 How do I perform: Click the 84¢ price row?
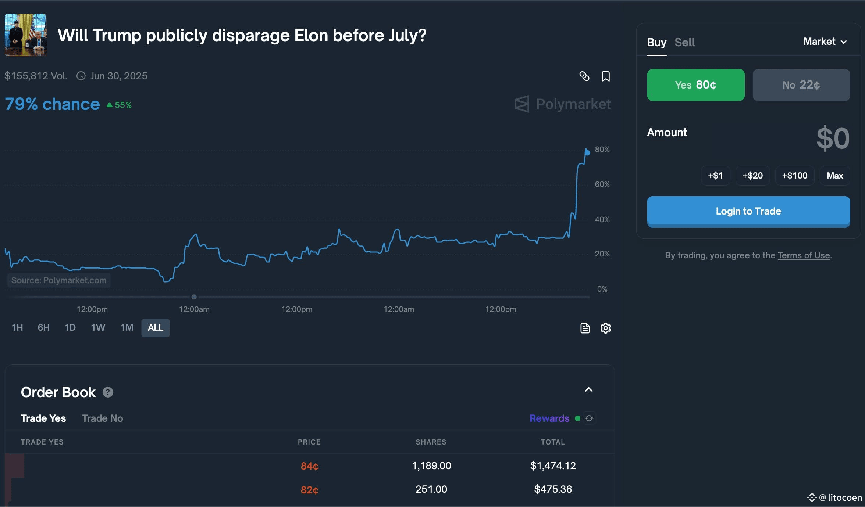point(309,466)
